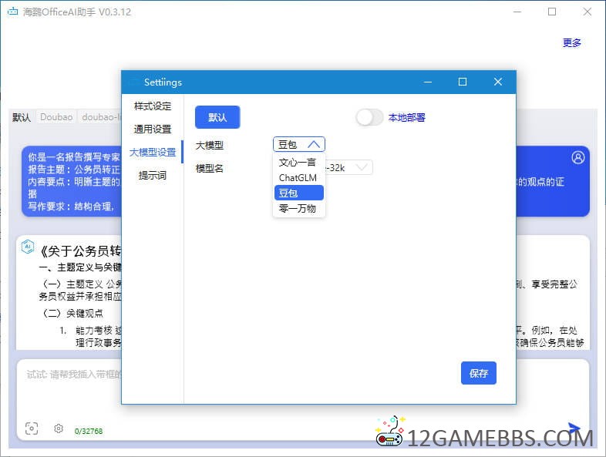The image size is (606, 457).
Task: Click the user avatar icon in blue message
Action: pos(577,157)
